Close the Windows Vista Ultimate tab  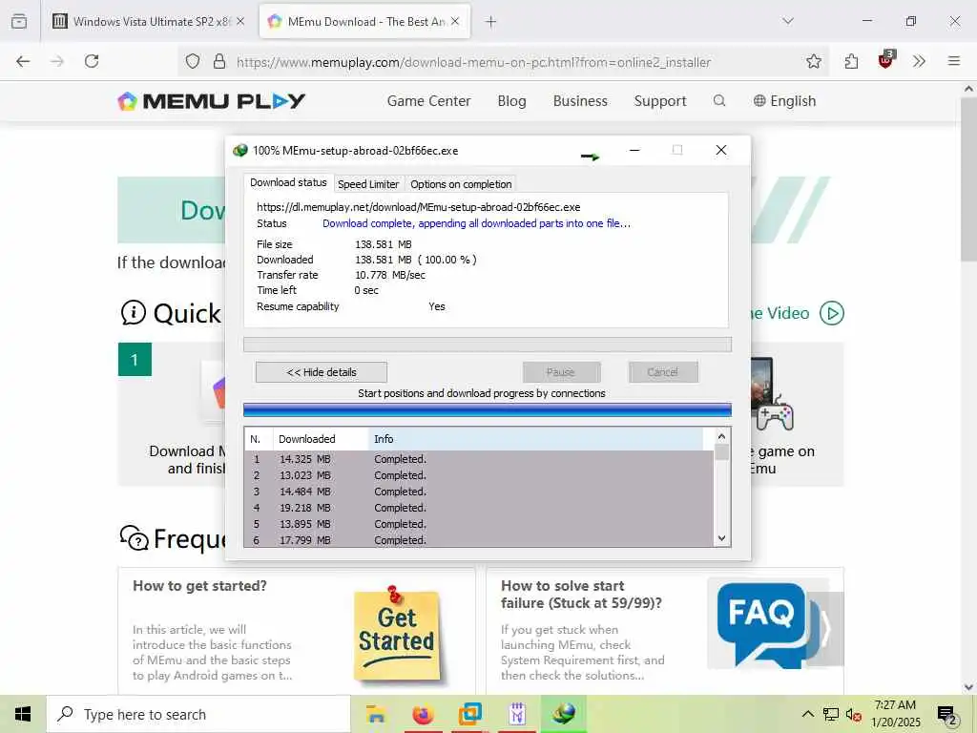240,21
